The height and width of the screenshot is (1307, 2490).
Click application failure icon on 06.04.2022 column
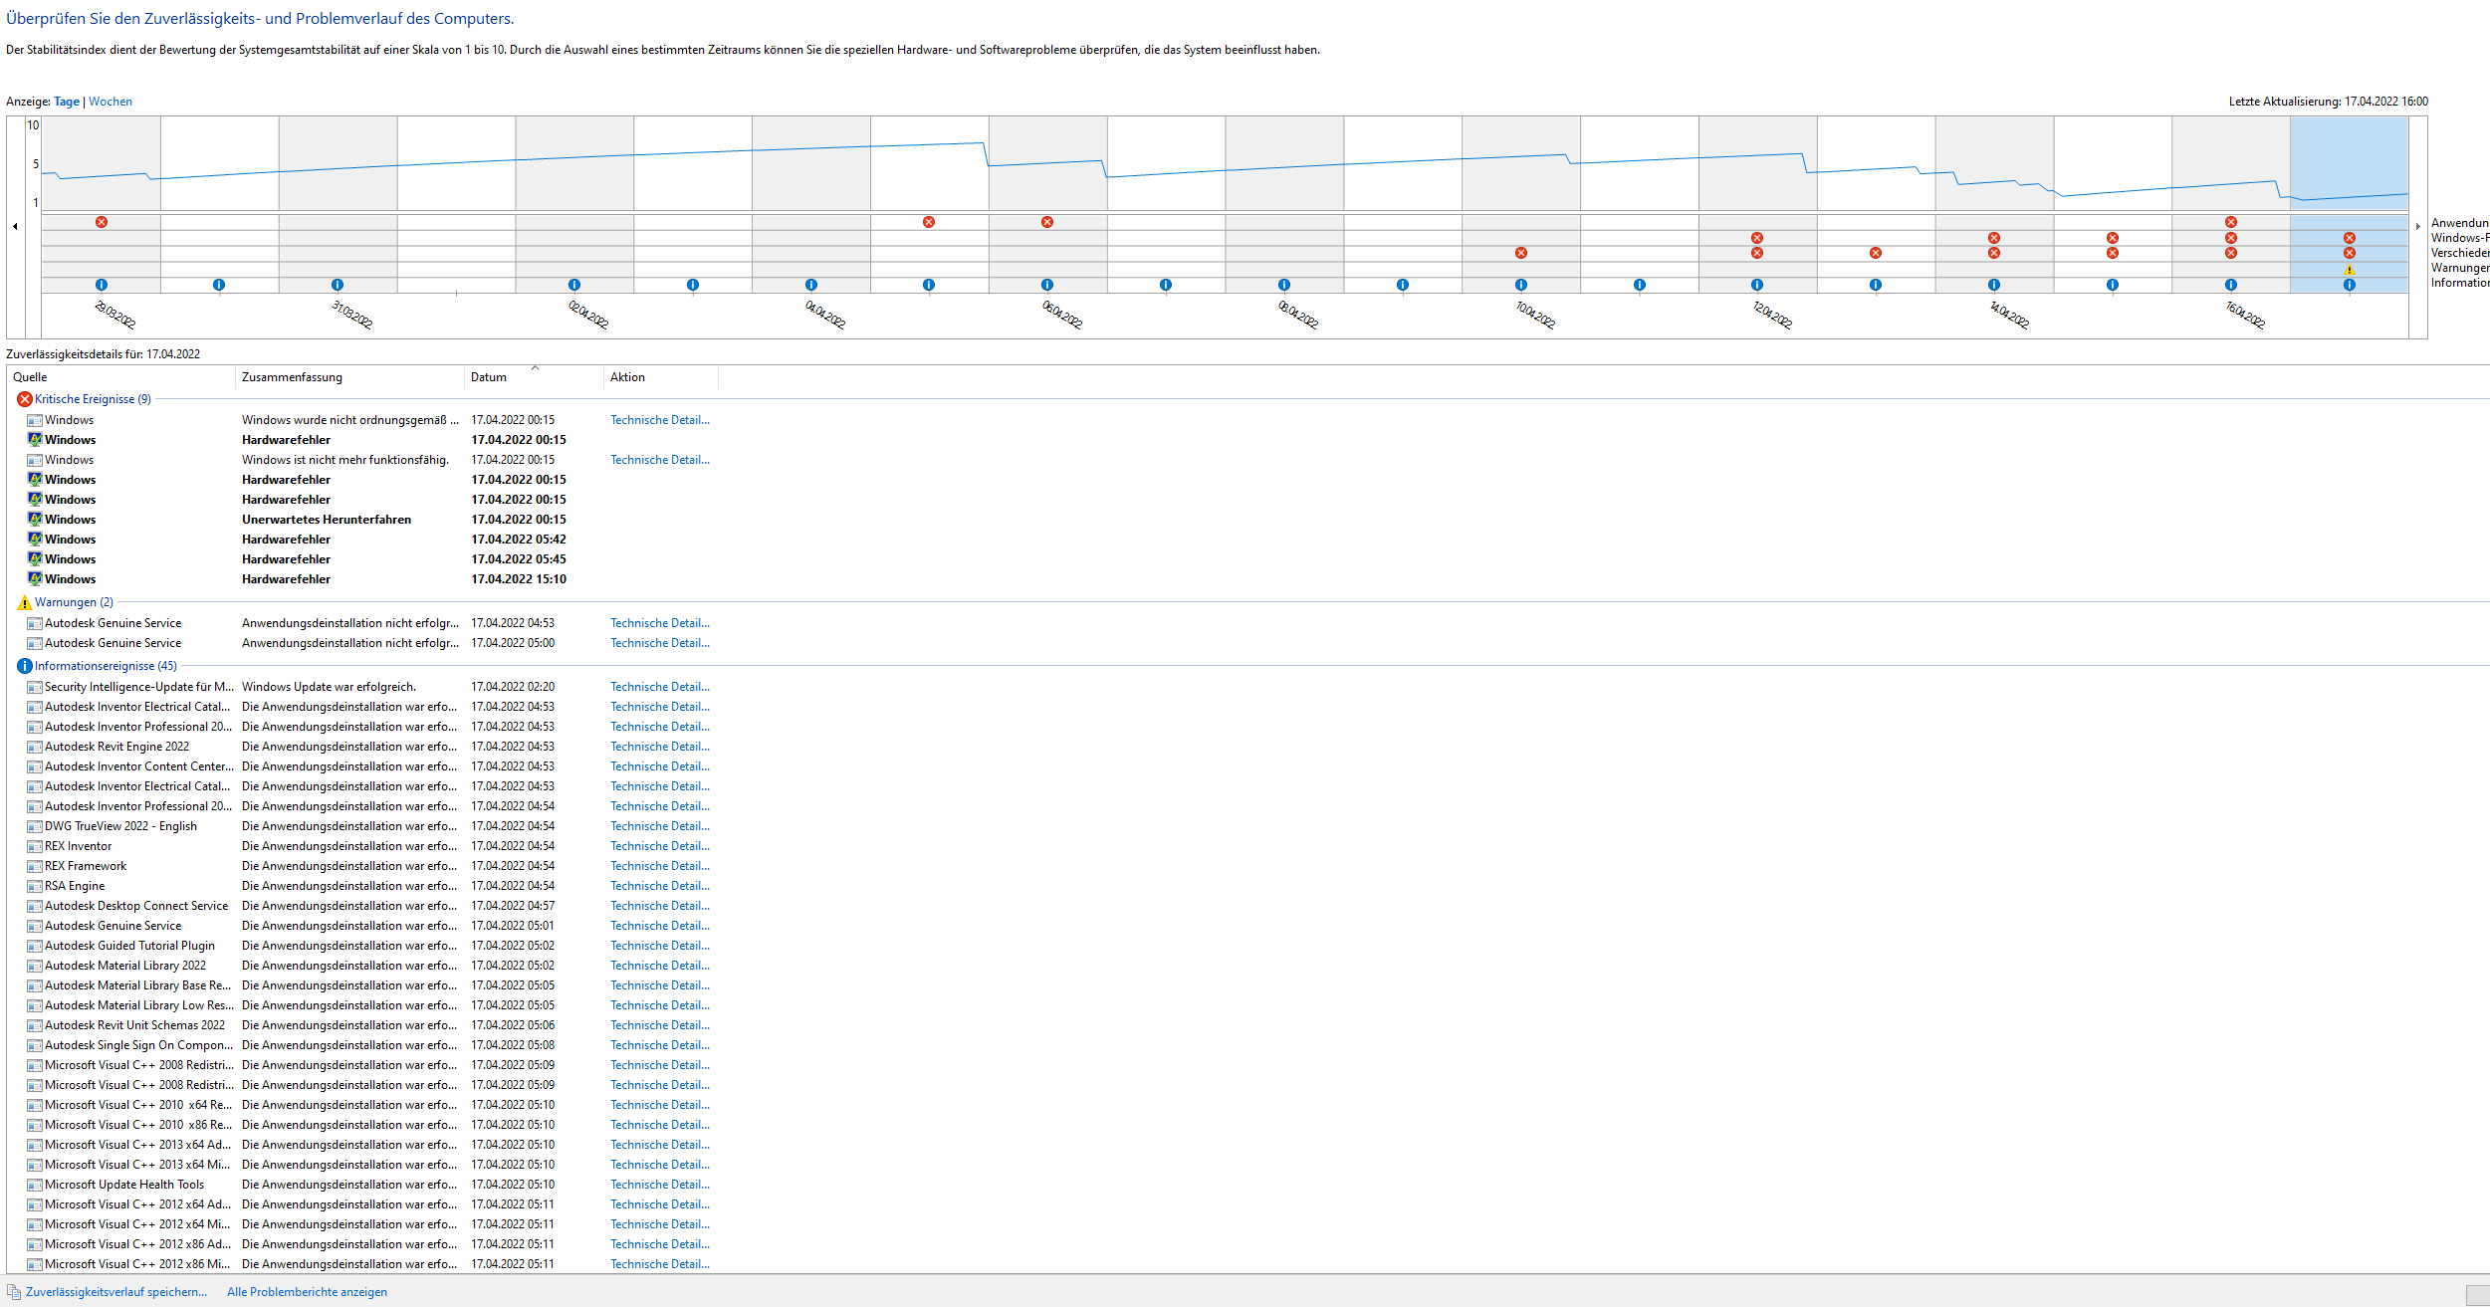tap(1047, 222)
